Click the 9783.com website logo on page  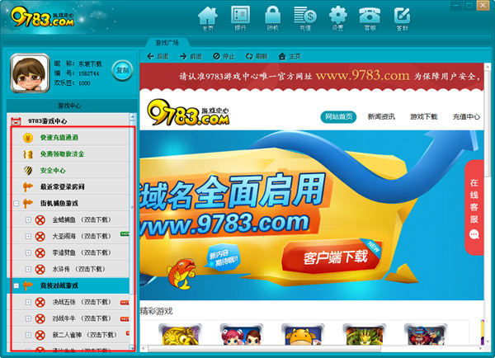point(188,113)
